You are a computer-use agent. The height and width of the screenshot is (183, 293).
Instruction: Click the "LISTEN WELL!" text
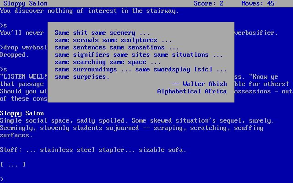click(x=23, y=76)
